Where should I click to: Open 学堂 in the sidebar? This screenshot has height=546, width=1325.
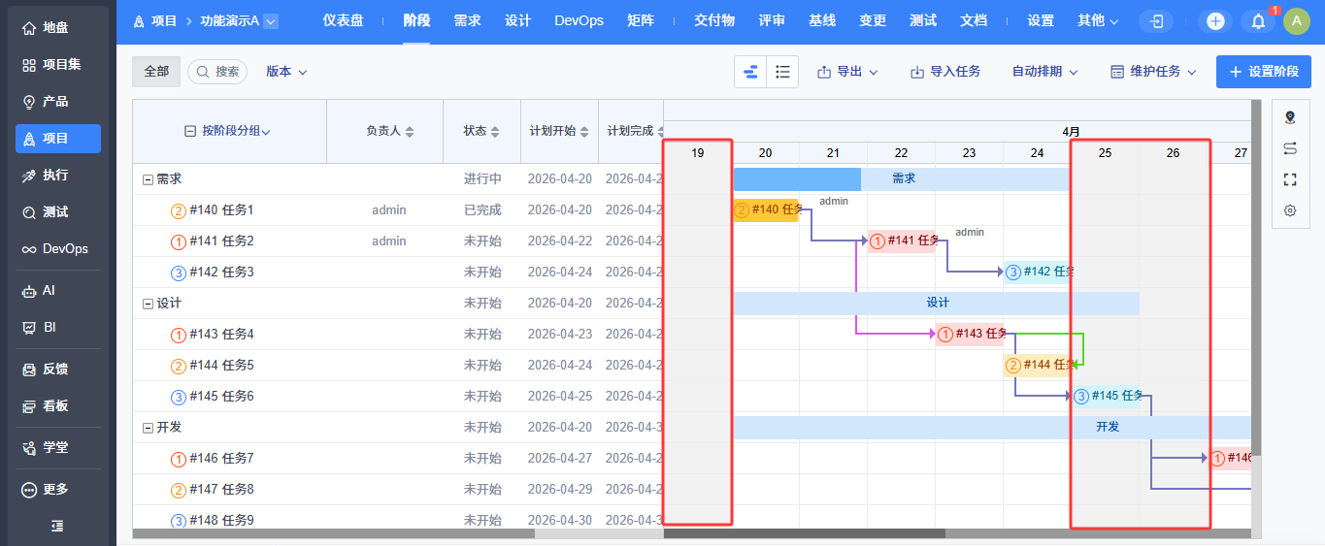pos(58,448)
